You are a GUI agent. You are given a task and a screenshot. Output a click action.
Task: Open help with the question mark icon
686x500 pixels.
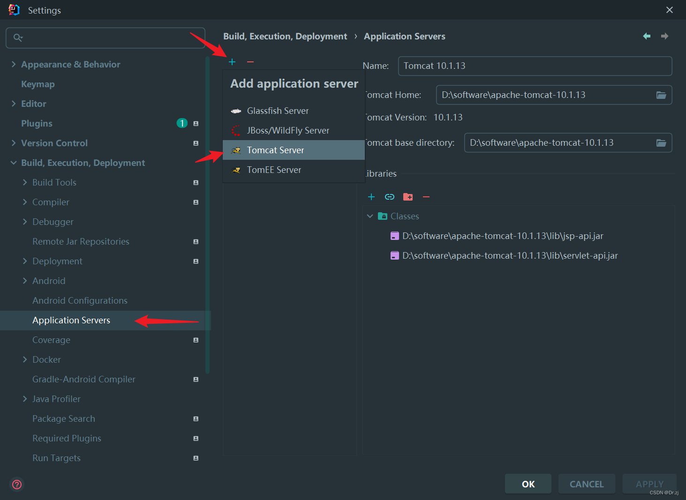point(17,484)
